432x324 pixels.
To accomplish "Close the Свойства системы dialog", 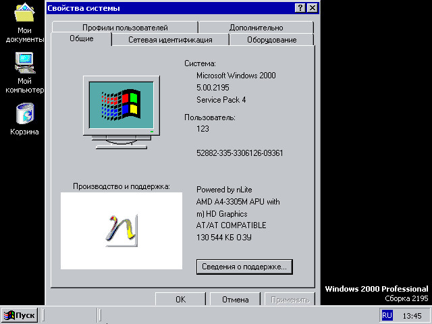I will point(312,7).
